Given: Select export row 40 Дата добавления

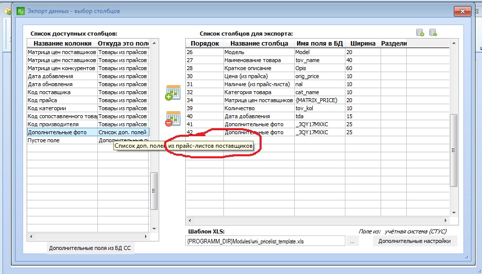Looking at the screenshot, I should pos(318,116).
